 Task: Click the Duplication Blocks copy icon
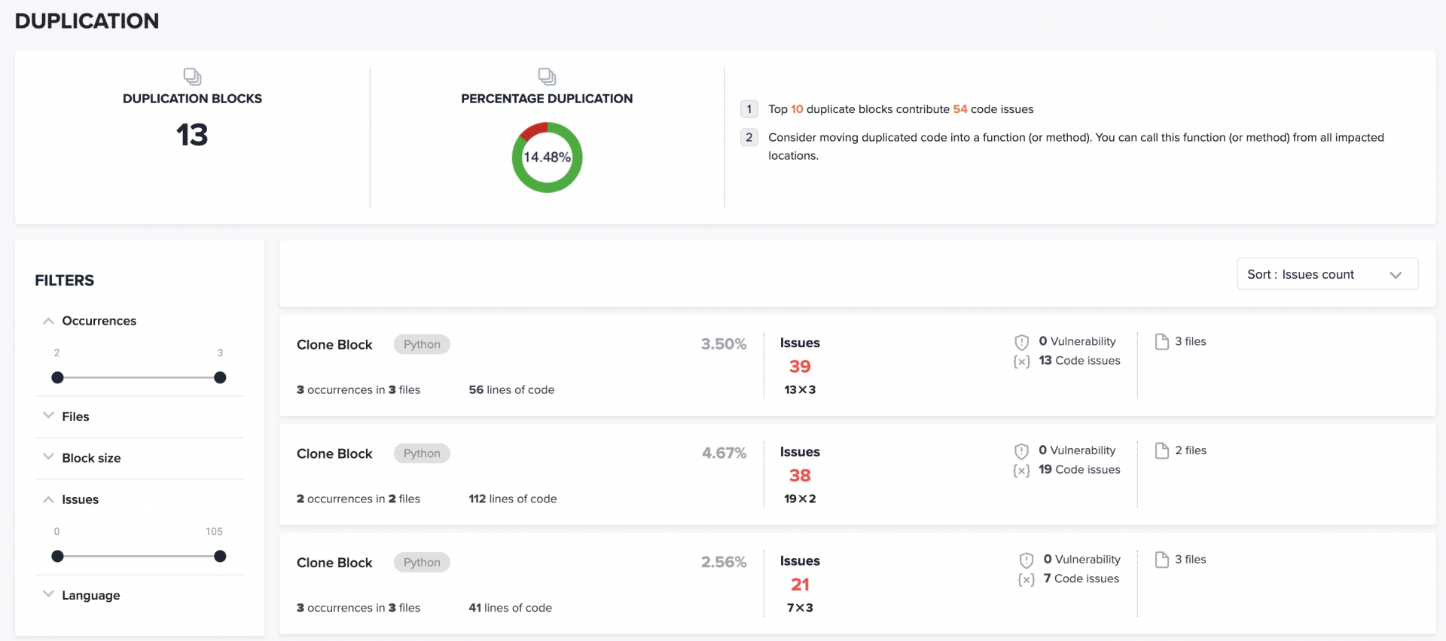[192, 76]
